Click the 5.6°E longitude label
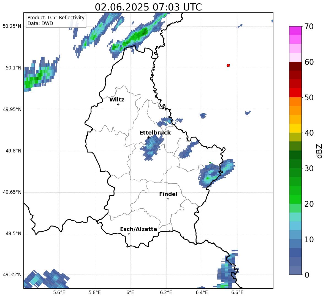 coord(59,292)
